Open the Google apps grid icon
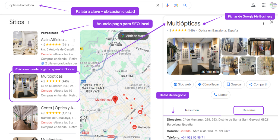Screen dimensions: 278x140 click(x=263, y=5)
